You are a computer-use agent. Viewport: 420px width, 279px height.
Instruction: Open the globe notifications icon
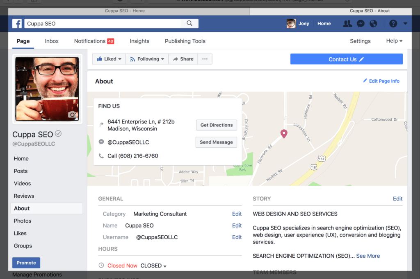click(373, 23)
